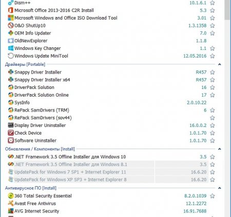Click the O&O ShutUp10 icon
Image resolution: width=231 pixels, height=217 pixels.
11,25
